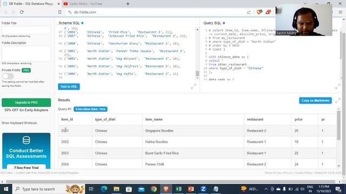The width and height of the screenshot is (346, 194).
Task: Expand the Results panel to fullscreen
Action: coord(337,101)
